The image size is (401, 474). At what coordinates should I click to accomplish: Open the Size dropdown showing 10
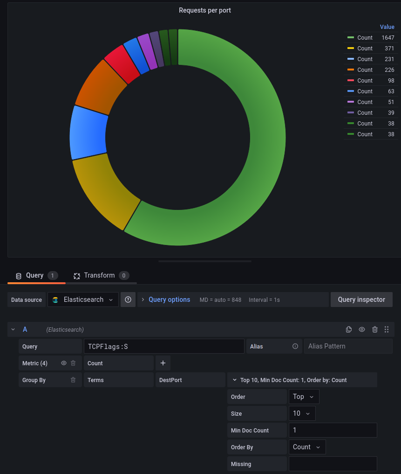[303, 413]
